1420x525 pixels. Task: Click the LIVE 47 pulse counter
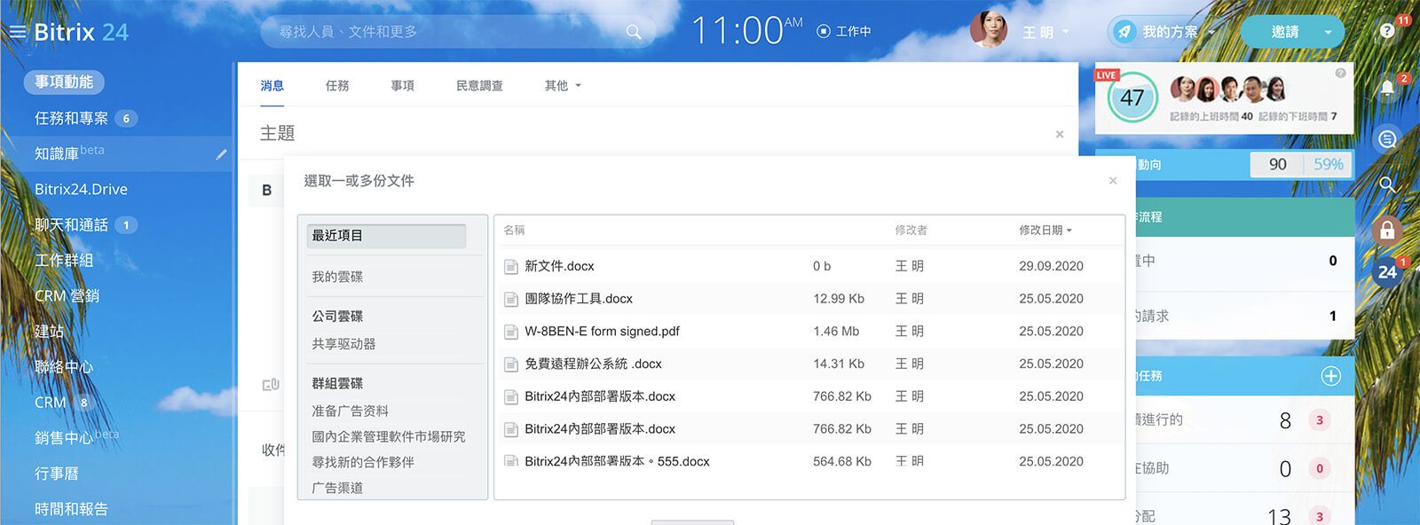coord(1132,98)
